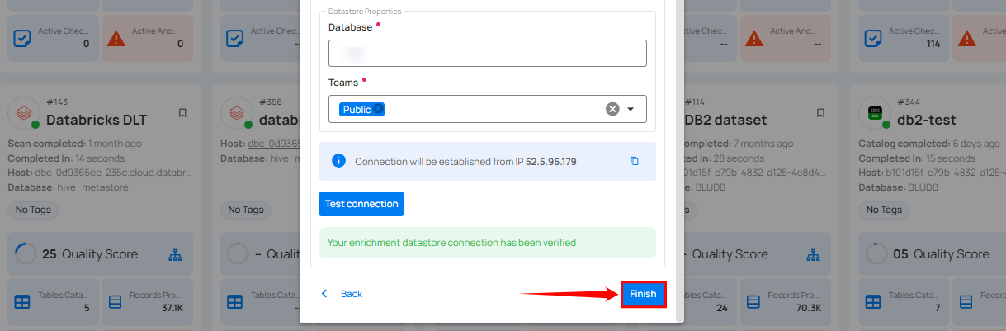The width and height of the screenshot is (1006, 331).
Task: Focus the Database input field
Action: [487, 54]
